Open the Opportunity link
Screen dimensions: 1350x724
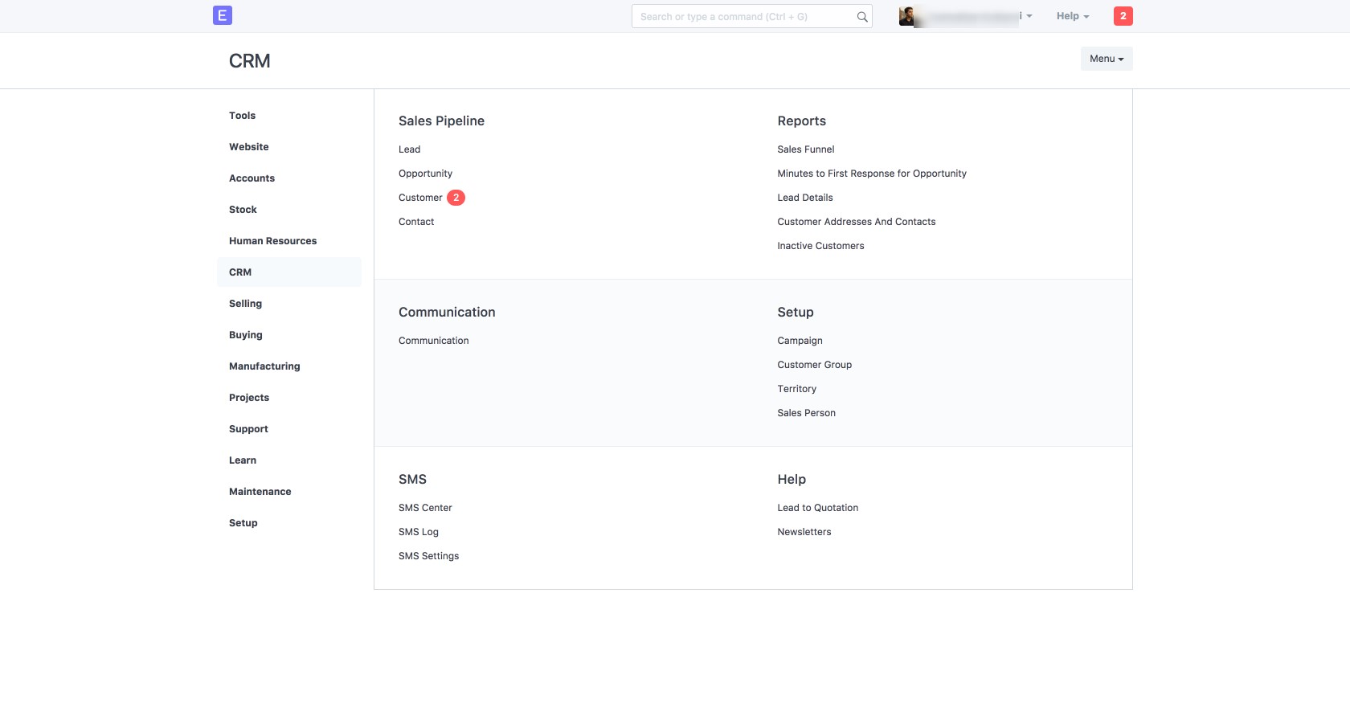point(425,174)
